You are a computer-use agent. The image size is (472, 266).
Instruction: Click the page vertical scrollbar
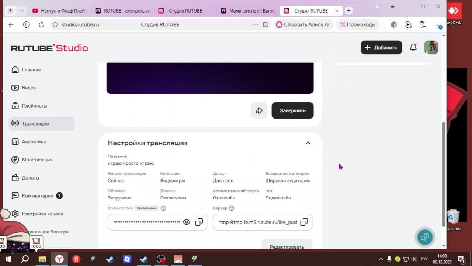444,174
